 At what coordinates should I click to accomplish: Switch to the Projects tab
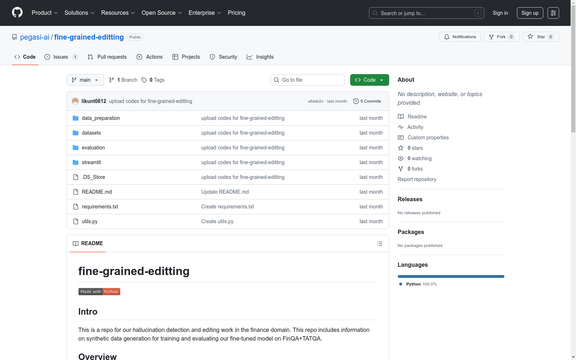[x=186, y=57]
